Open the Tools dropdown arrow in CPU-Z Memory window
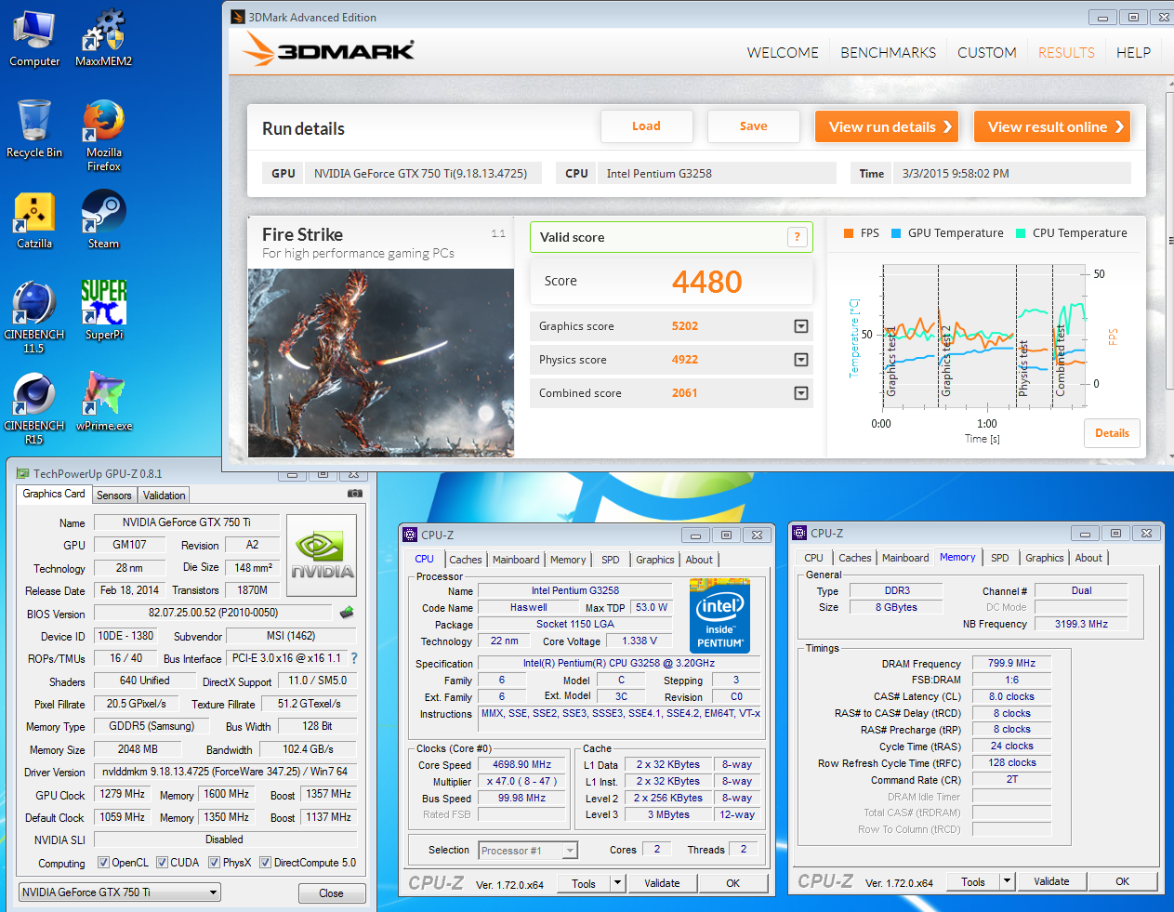This screenshot has width=1174, height=912. 1007,881
